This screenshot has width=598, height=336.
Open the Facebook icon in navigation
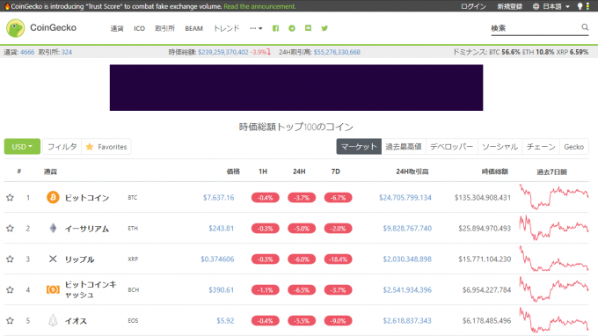click(275, 28)
